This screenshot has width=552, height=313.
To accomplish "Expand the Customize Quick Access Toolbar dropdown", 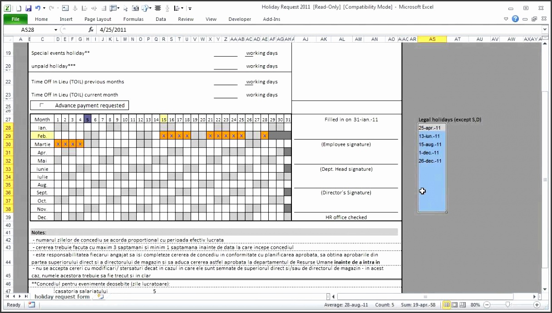I will pos(190,8).
